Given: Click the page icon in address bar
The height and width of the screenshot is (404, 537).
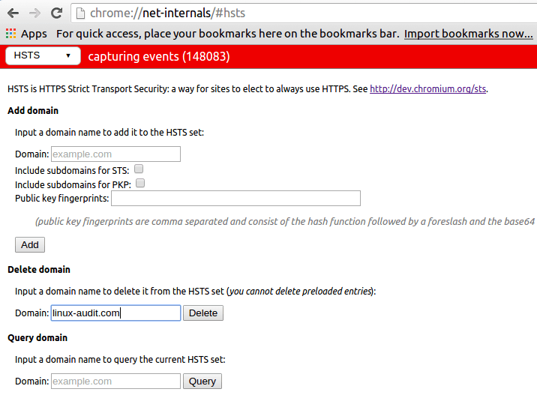Looking at the screenshot, I should pos(80,13).
